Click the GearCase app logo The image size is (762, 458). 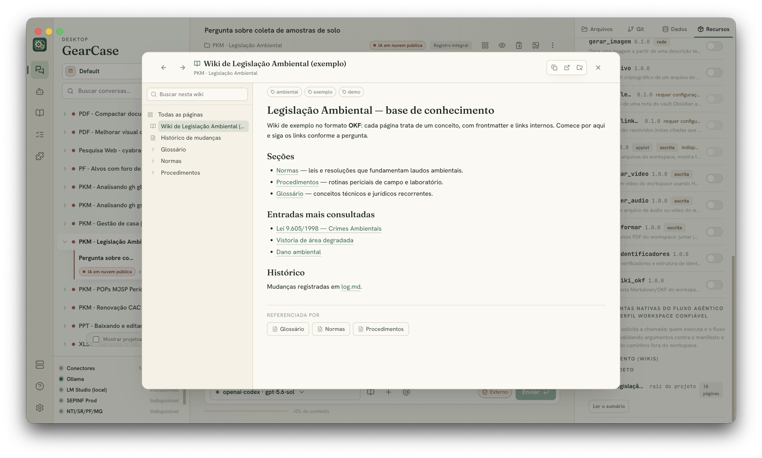[x=40, y=45]
